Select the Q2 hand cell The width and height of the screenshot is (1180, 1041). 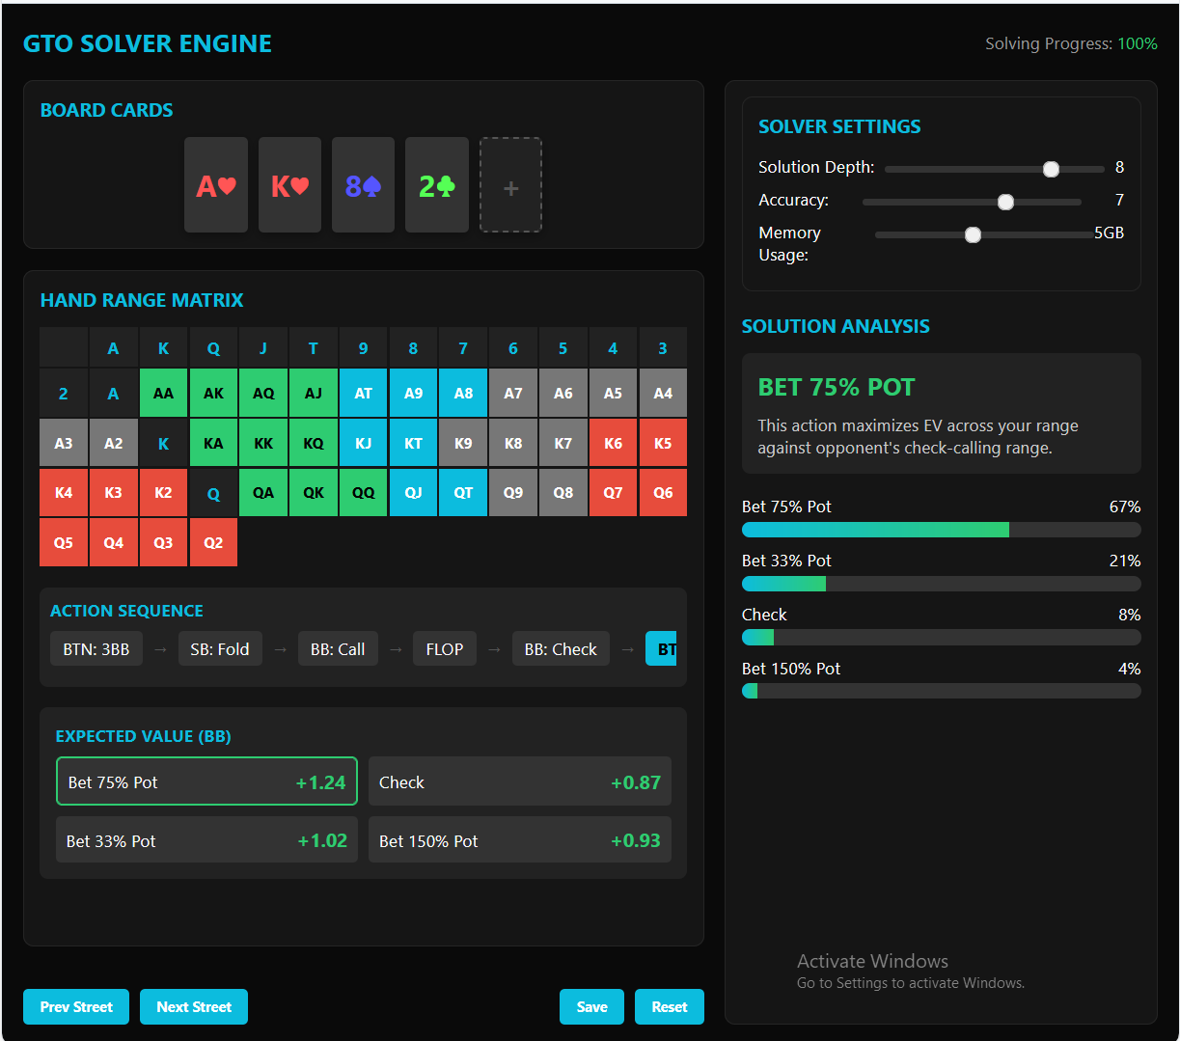pyautogui.click(x=213, y=542)
